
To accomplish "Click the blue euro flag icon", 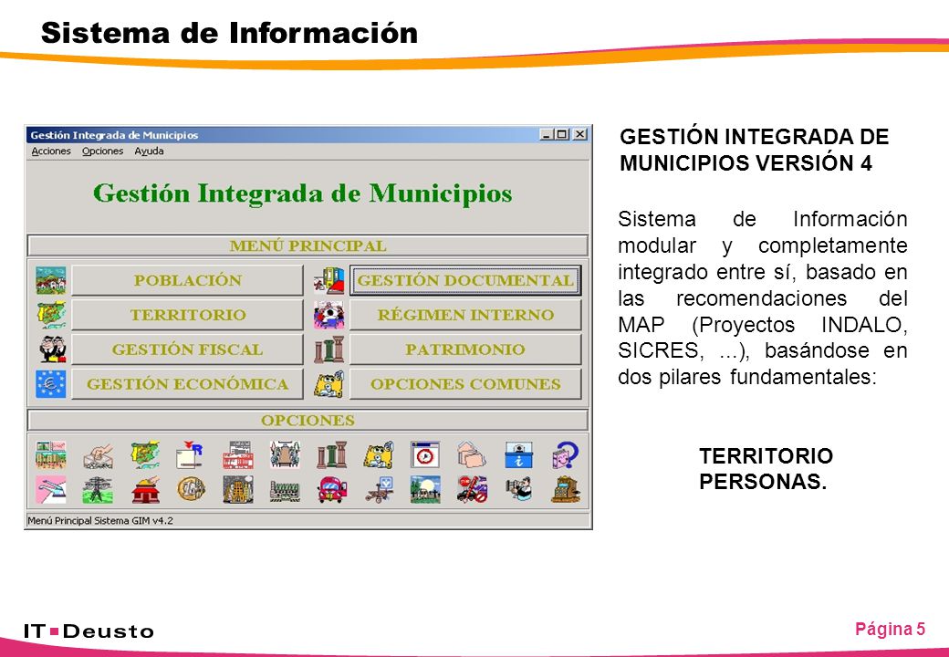I will click(x=51, y=383).
